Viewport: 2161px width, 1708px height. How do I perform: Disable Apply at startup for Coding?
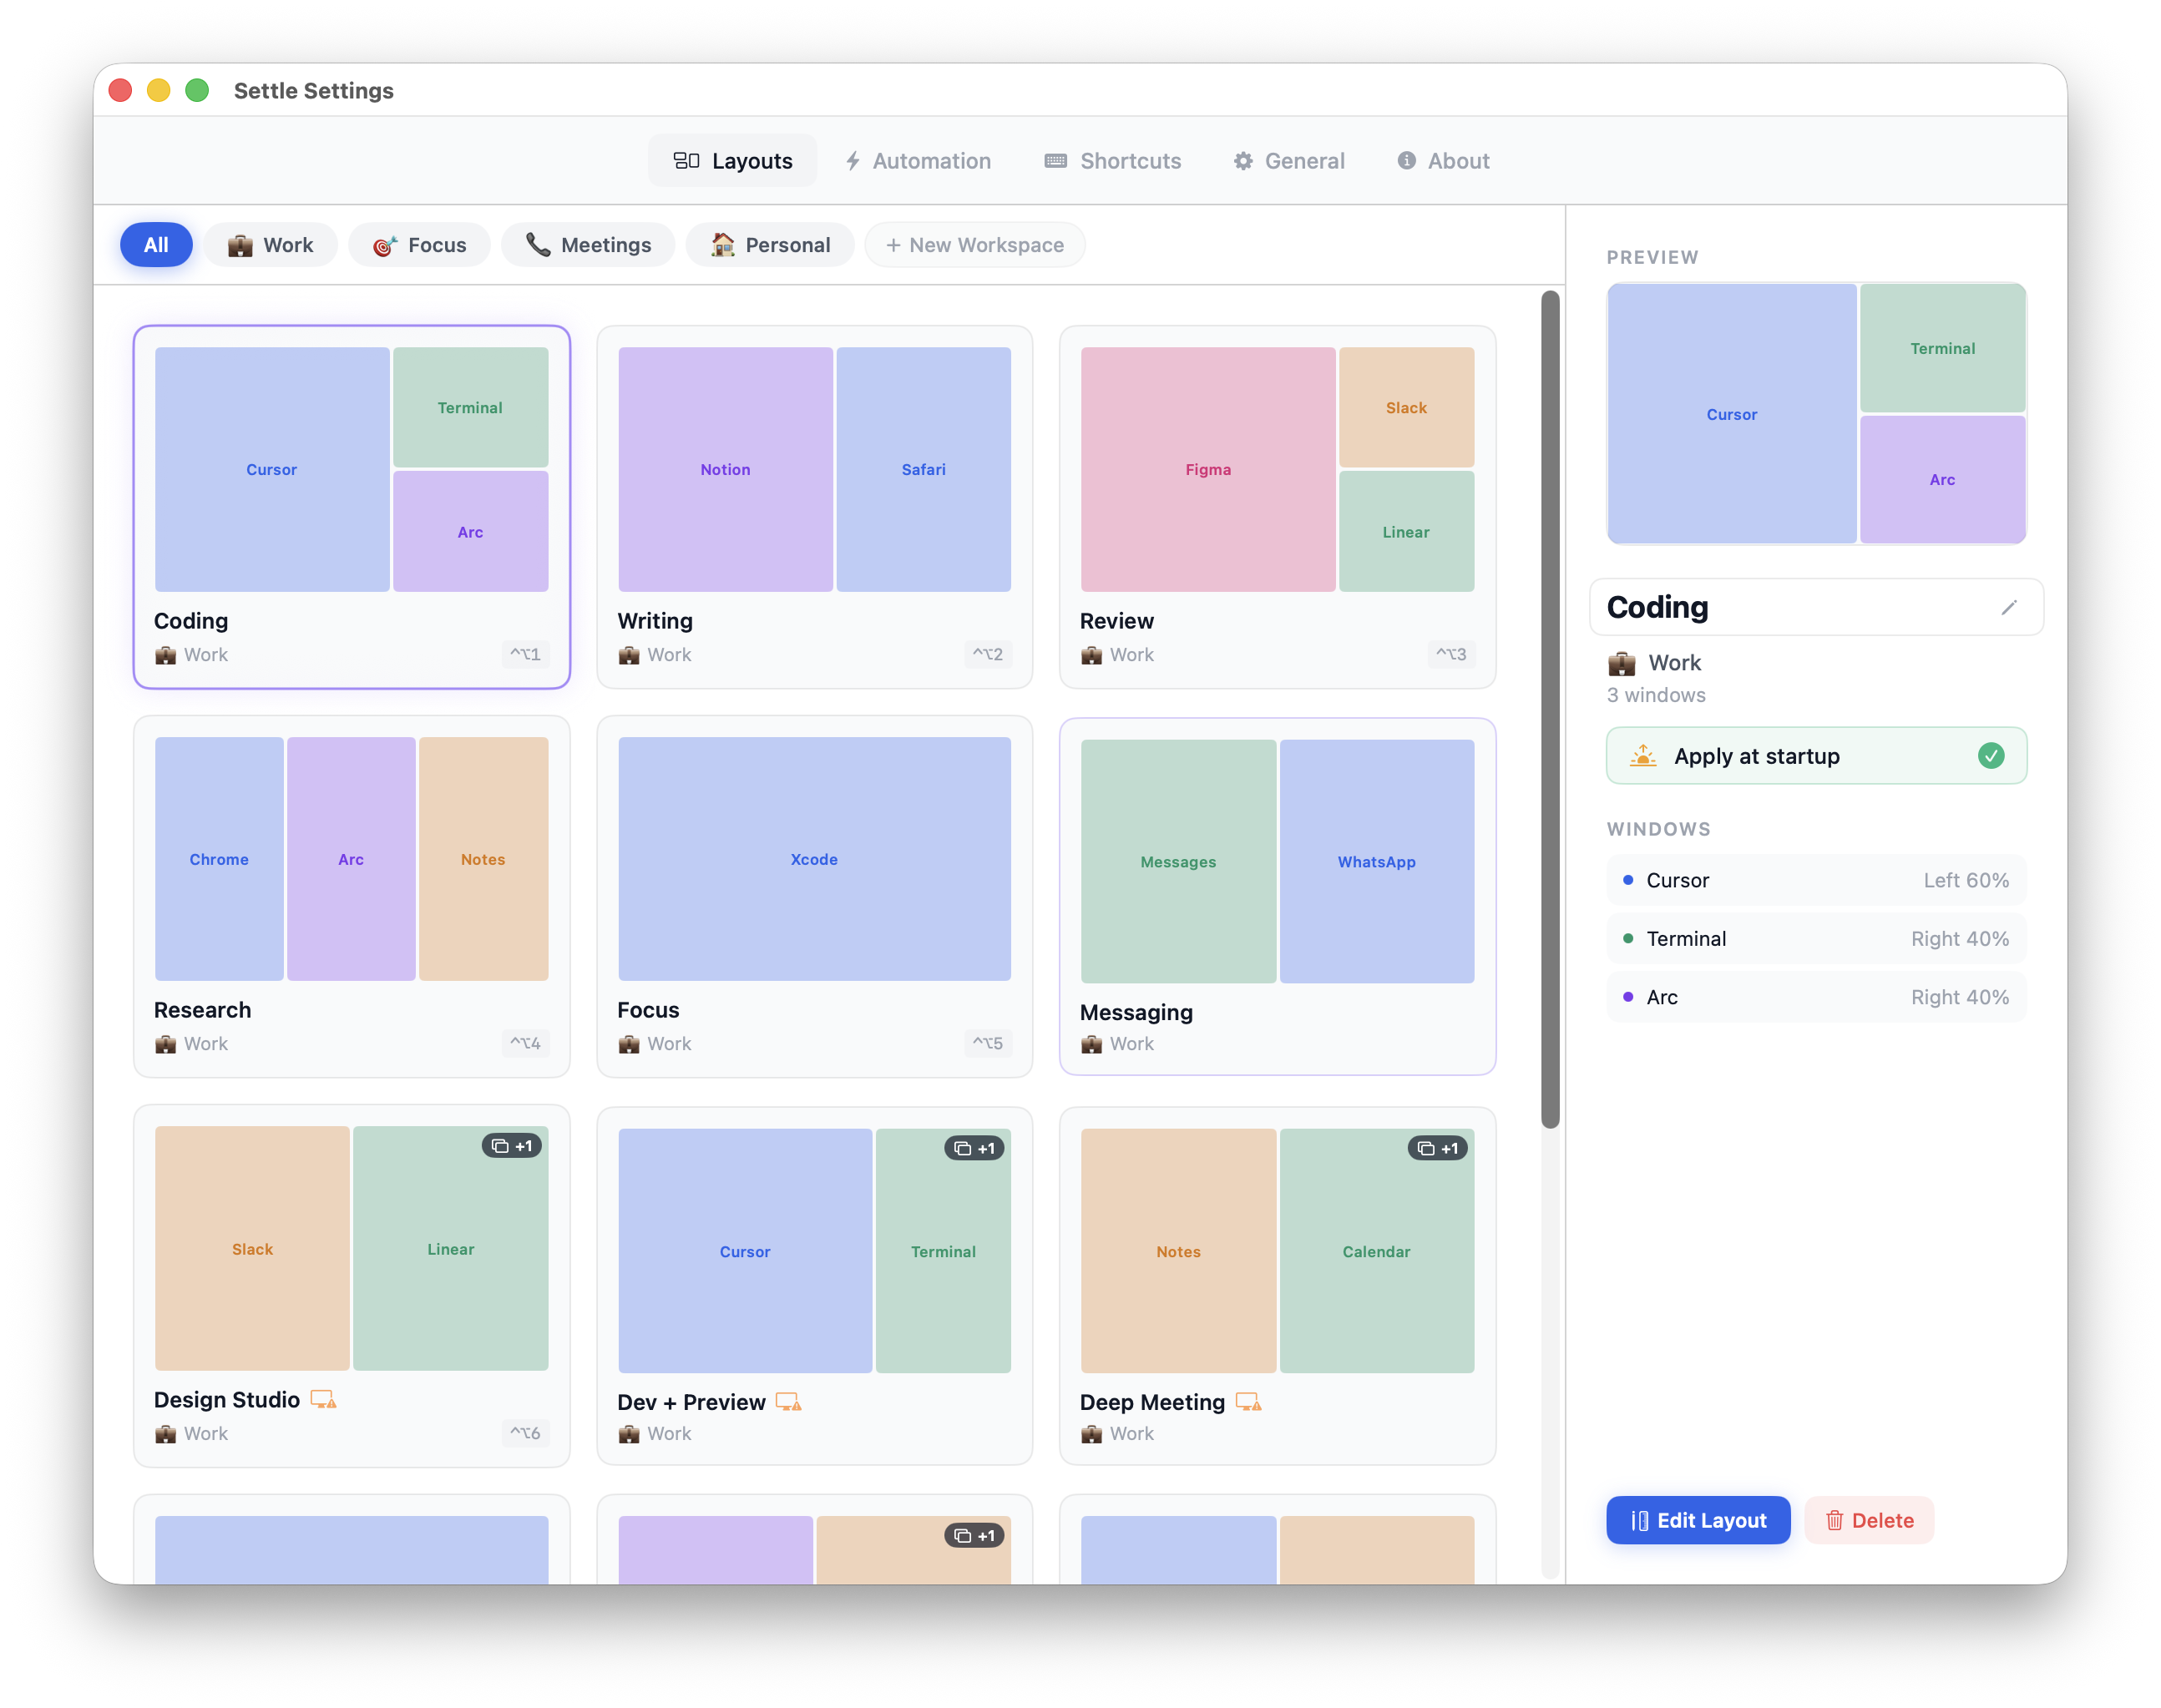(1992, 756)
